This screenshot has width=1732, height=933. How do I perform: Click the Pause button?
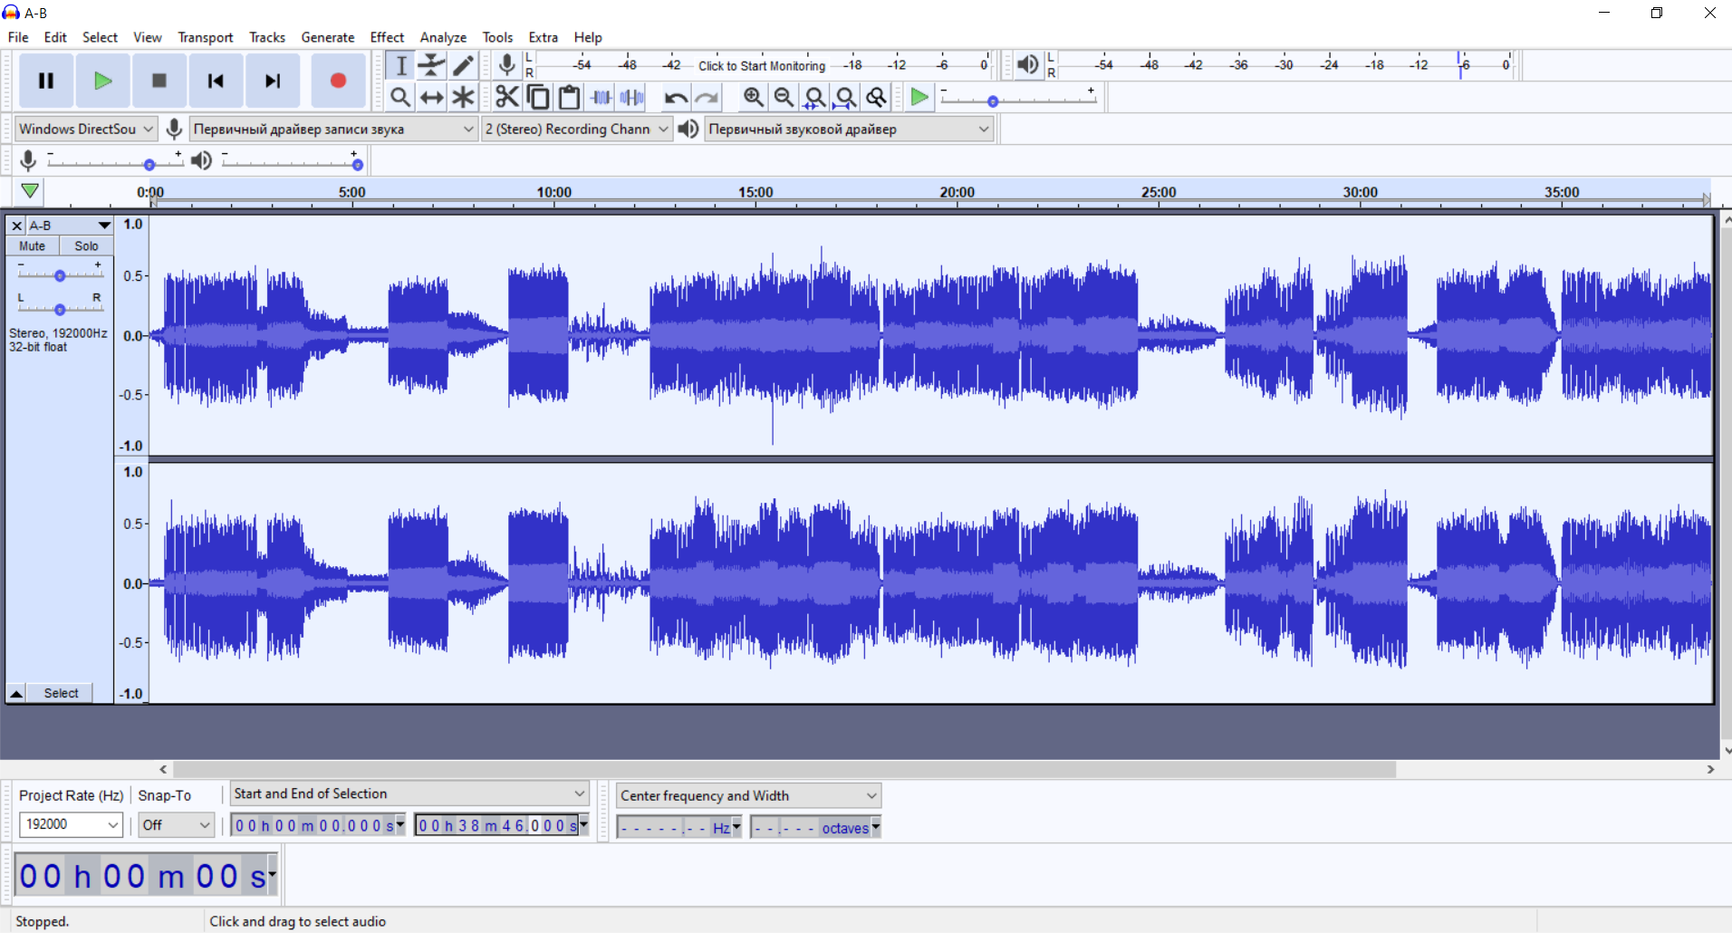(46, 81)
